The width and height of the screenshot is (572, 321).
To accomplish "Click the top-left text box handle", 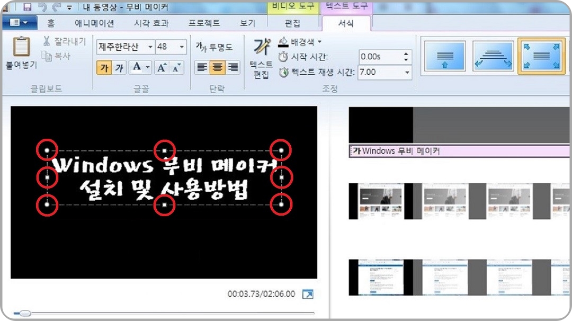I will pyautogui.click(x=47, y=150).
